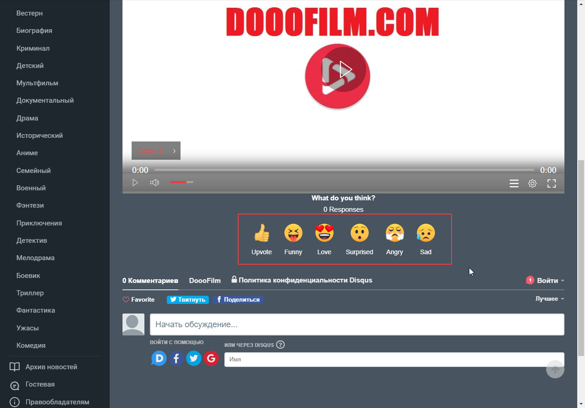Image resolution: width=585 pixels, height=408 pixels.
Task: Toggle Favorite heart for this discussion
Action: click(x=138, y=300)
